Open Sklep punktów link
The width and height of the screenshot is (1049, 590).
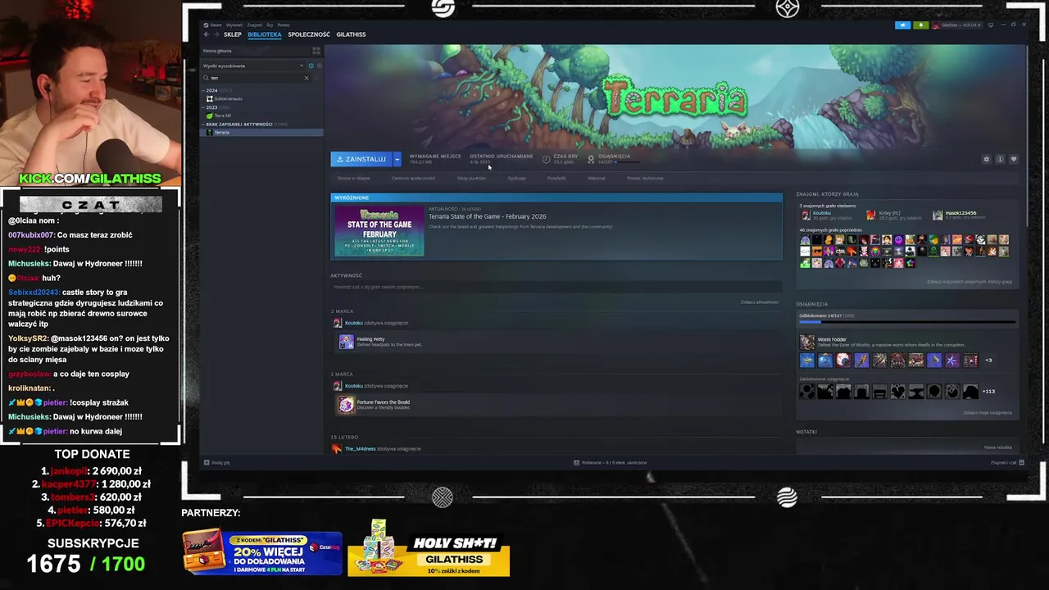[471, 178]
